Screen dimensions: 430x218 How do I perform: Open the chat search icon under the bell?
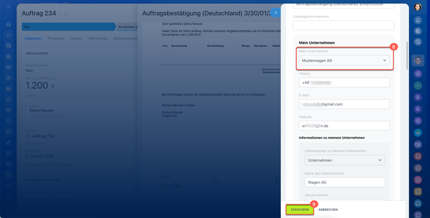point(418,42)
